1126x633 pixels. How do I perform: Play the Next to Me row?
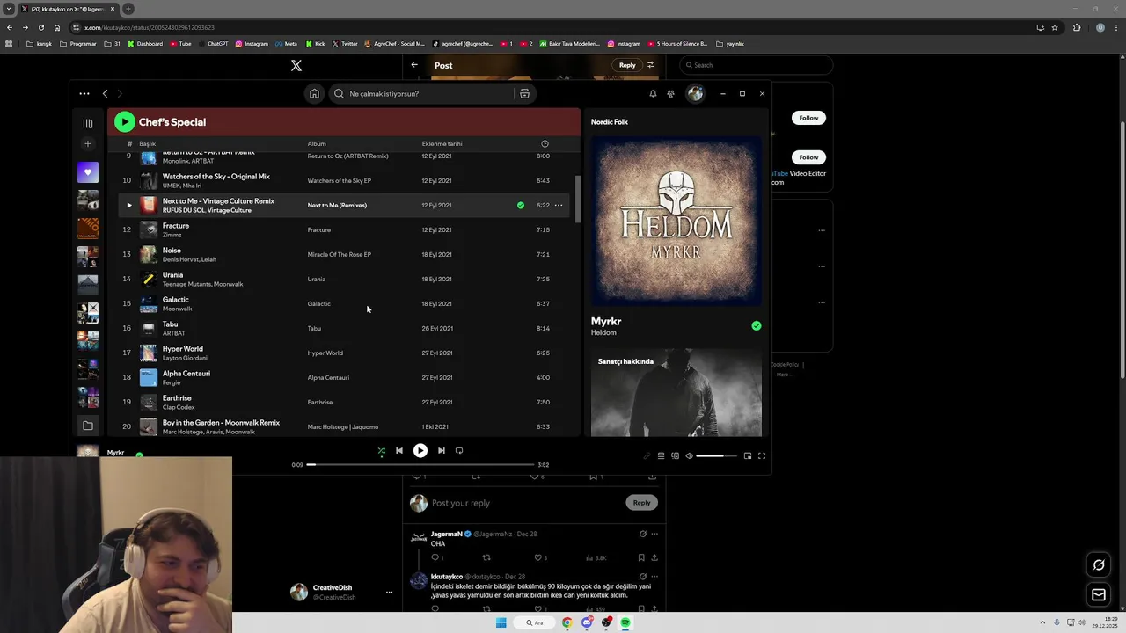pos(129,205)
